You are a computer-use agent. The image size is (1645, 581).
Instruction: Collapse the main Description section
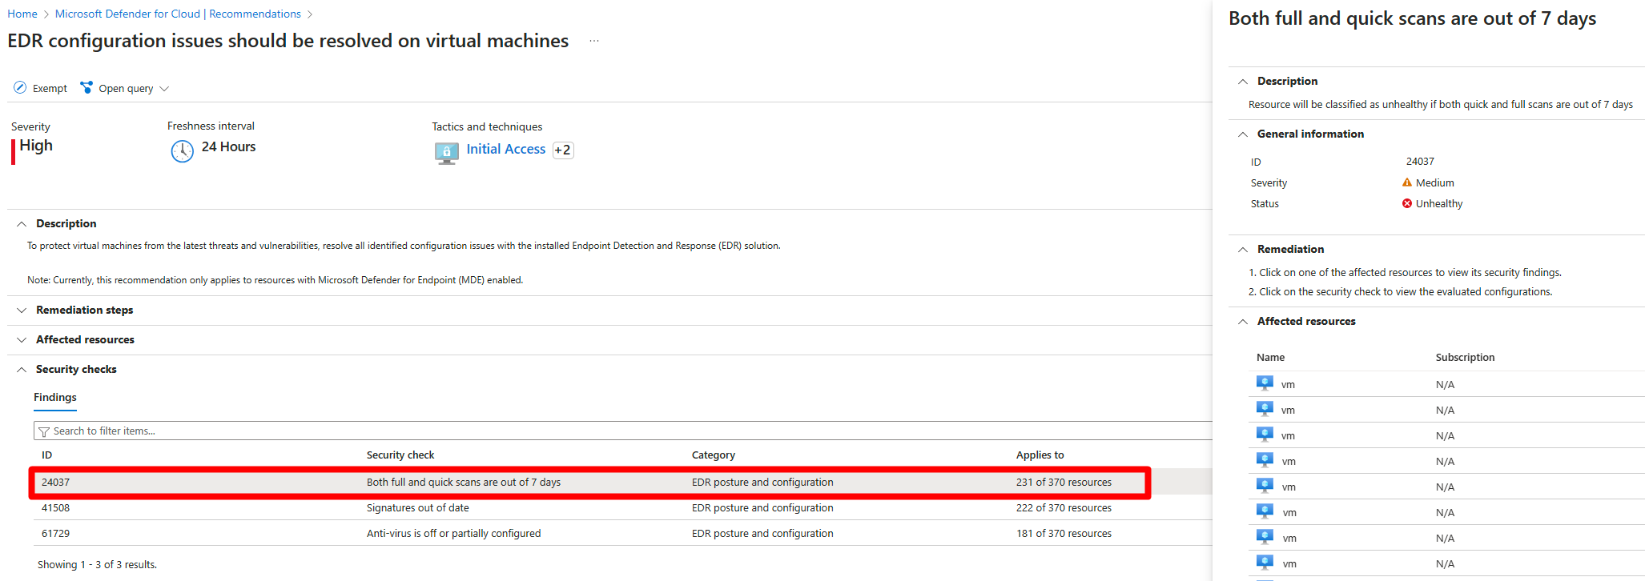[22, 224]
